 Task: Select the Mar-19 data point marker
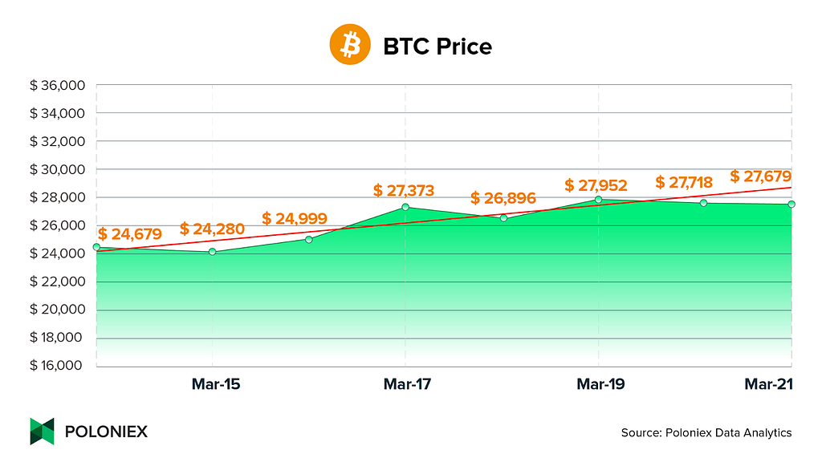[x=598, y=200]
